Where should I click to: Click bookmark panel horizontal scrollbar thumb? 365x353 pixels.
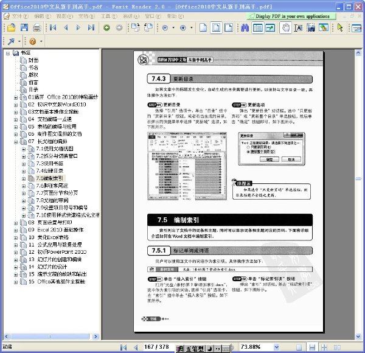tap(50, 336)
